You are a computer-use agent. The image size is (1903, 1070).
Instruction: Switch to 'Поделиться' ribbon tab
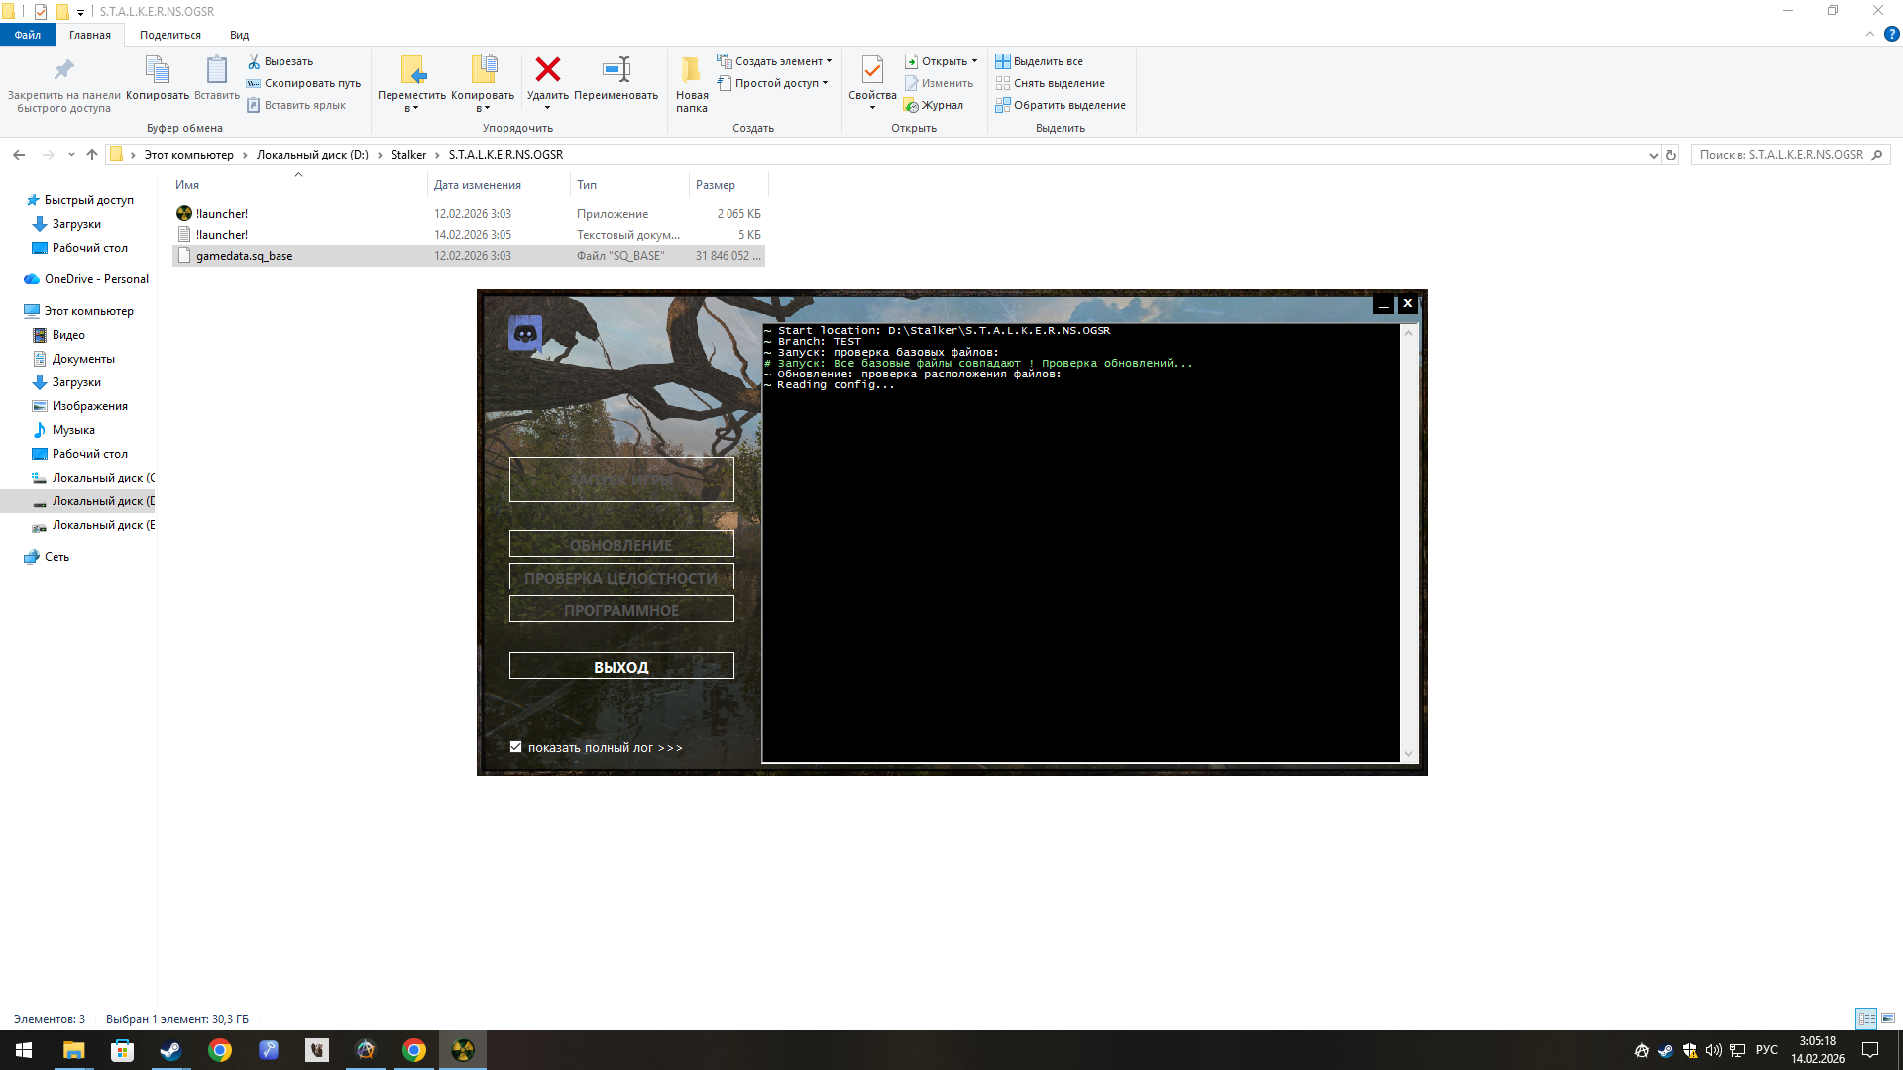pyautogui.click(x=169, y=35)
